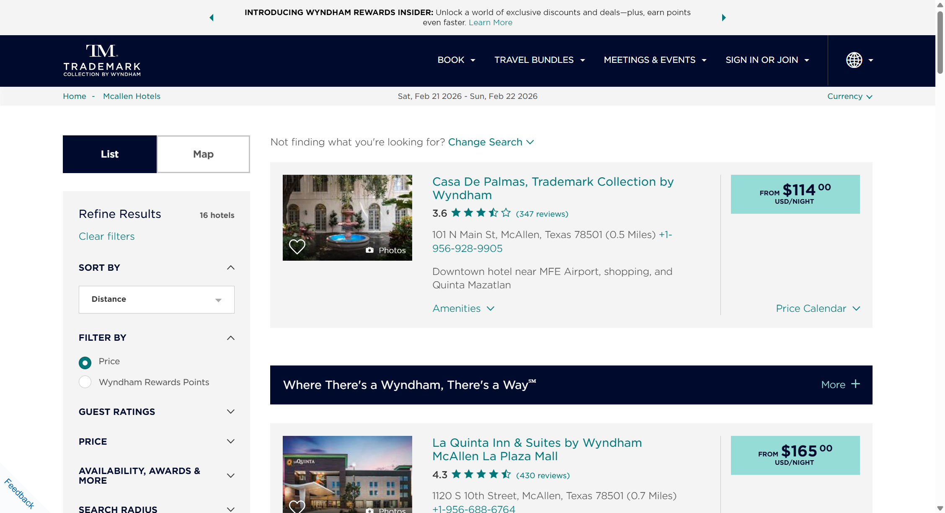Open the globe language selector
The image size is (945, 513).
tap(859, 60)
